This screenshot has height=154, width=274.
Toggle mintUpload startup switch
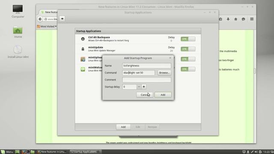[188, 59]
